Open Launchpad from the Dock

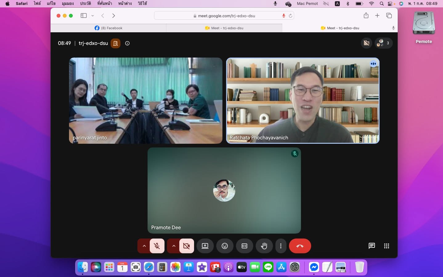click(109, 267)
